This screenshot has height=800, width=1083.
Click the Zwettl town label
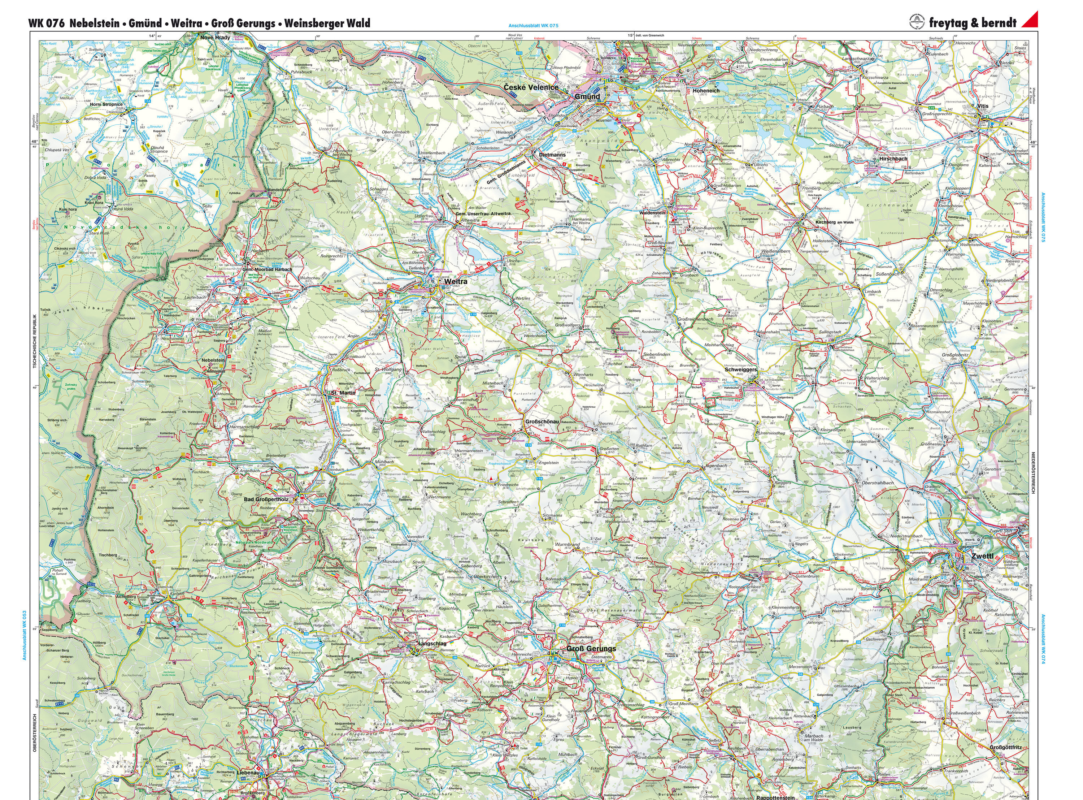[982, 556]
